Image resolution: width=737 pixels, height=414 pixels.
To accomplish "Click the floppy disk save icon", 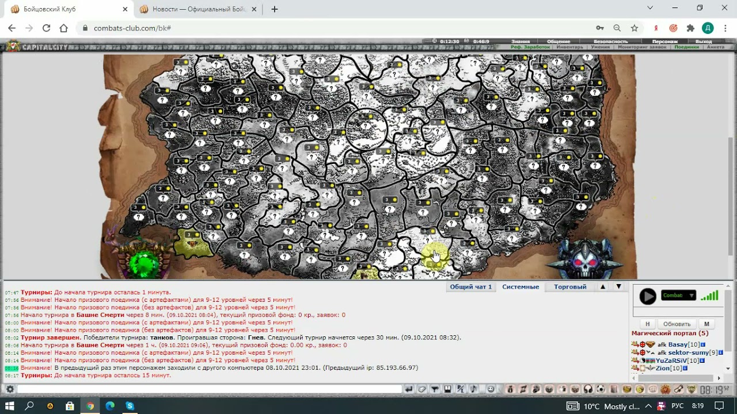I will pyautogui.click(x=448, y=389).
